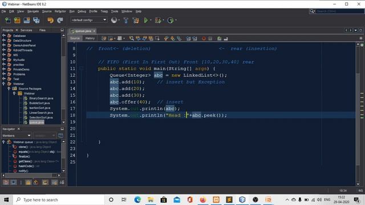Click the Start Macro Recording red icon
This screenshot has width=365, height=205.
click(204, 38)
